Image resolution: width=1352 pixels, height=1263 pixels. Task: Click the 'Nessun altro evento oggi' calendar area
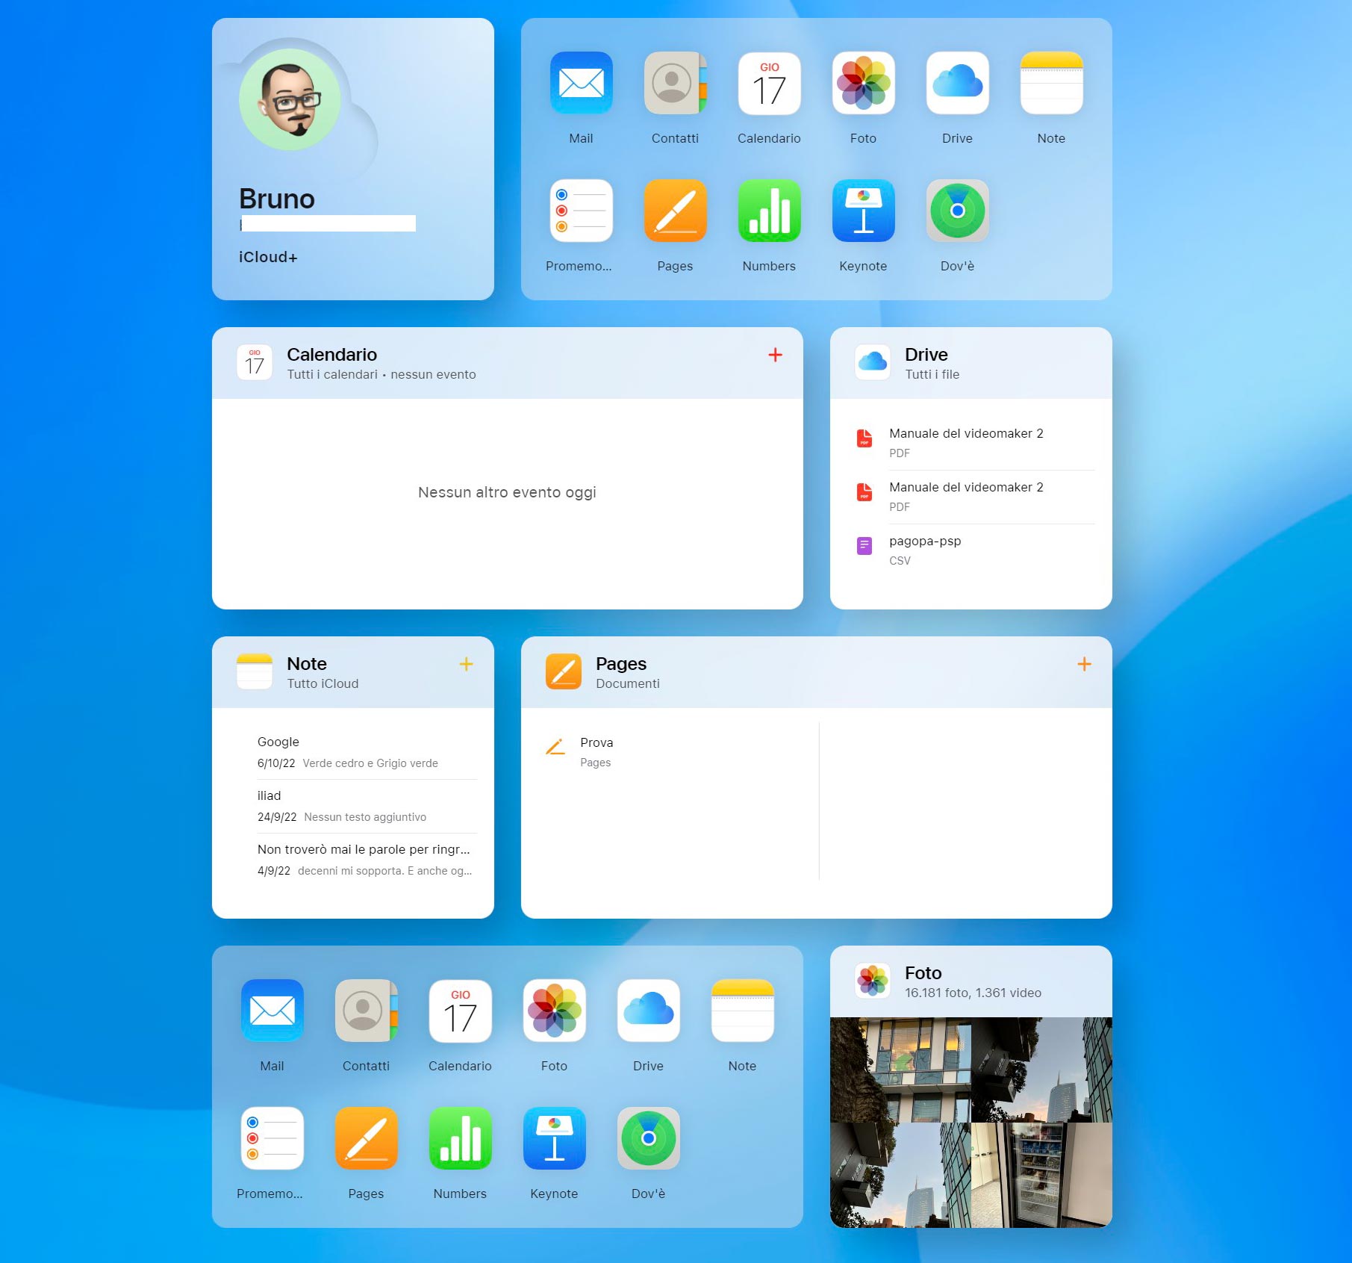507,492
